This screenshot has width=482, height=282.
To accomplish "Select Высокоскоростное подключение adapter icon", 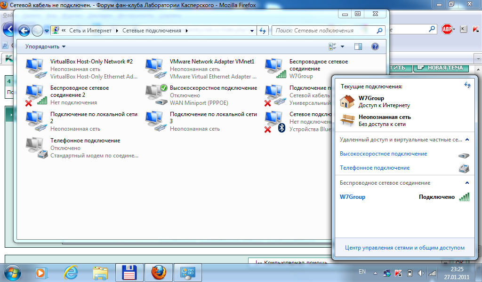I will click(155, 95).
